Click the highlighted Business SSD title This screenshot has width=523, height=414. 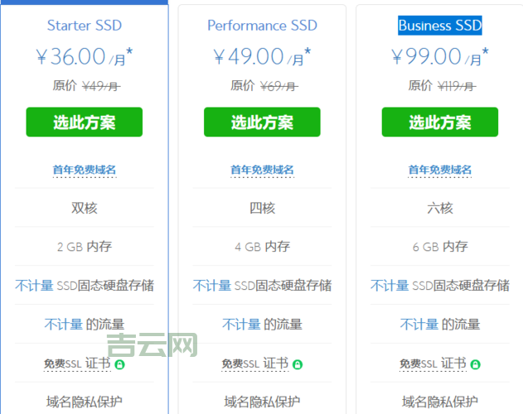(x=439, y=26)
